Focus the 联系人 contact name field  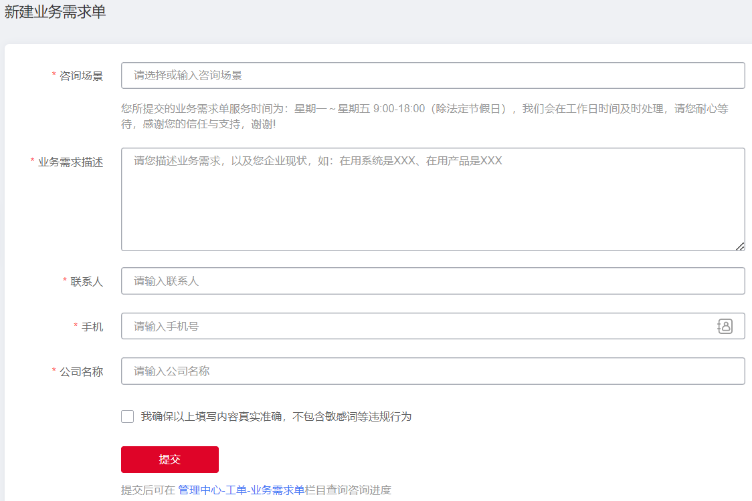(433, 281)
